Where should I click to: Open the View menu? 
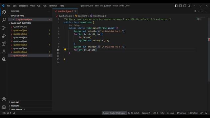pos(32,6)
